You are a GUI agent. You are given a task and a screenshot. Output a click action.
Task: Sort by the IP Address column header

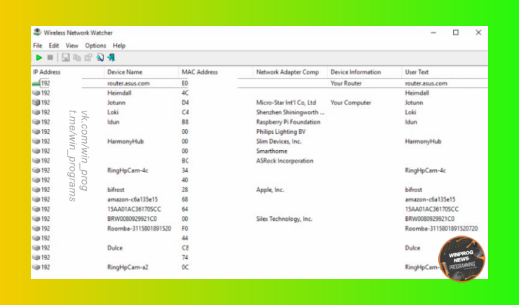pyautogui.click(x=67, y=72)
